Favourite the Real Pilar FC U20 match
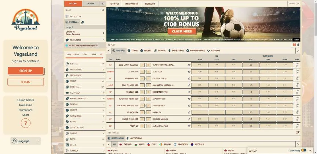The height and width of the screenshot is (154, 317). point(189,85)
